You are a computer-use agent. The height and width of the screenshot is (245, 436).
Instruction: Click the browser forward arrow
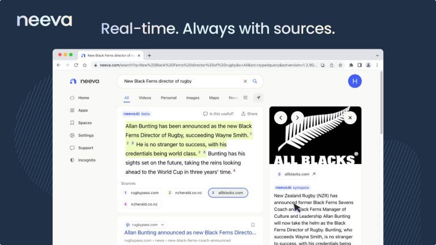point(68,65)
